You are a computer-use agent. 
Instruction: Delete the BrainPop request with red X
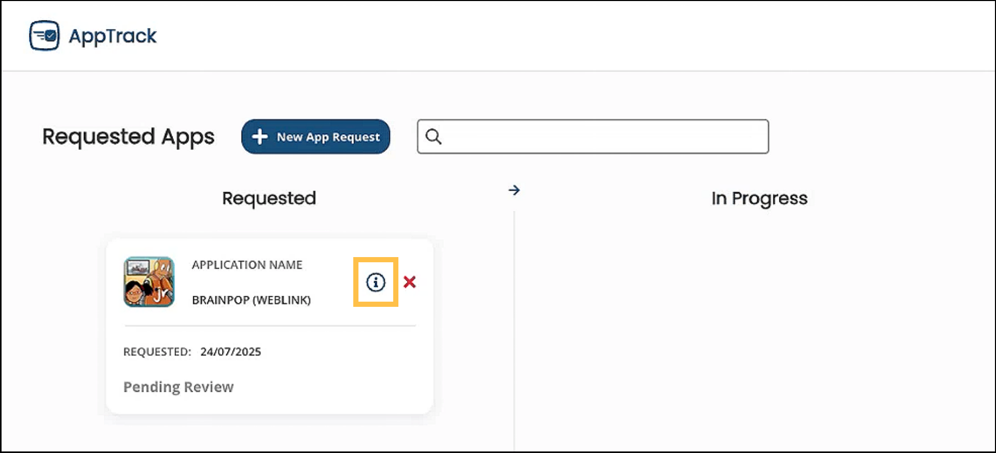pyautogui.click(x=410, y=282)
